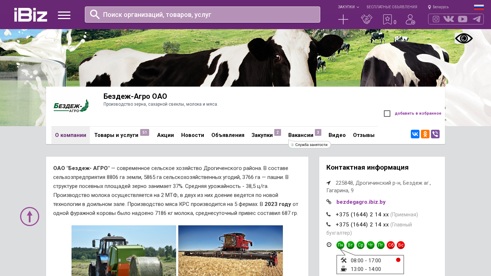Click the Контактная информация heading
Viewport: 491px width, 276px height.
click(x=367, y=167)
